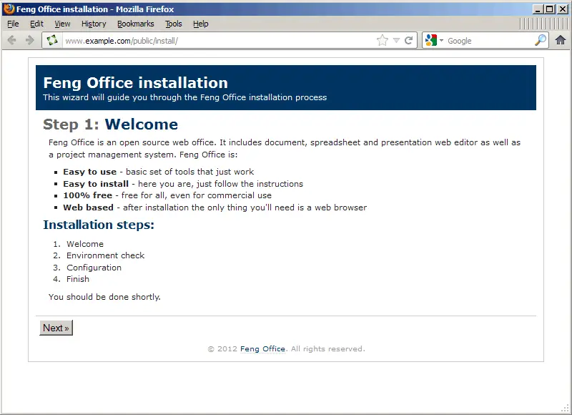Go to the Firefox home page icon

click(x=561, y=40)
